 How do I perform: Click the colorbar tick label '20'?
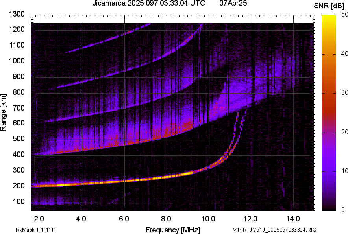coord(345,132)
